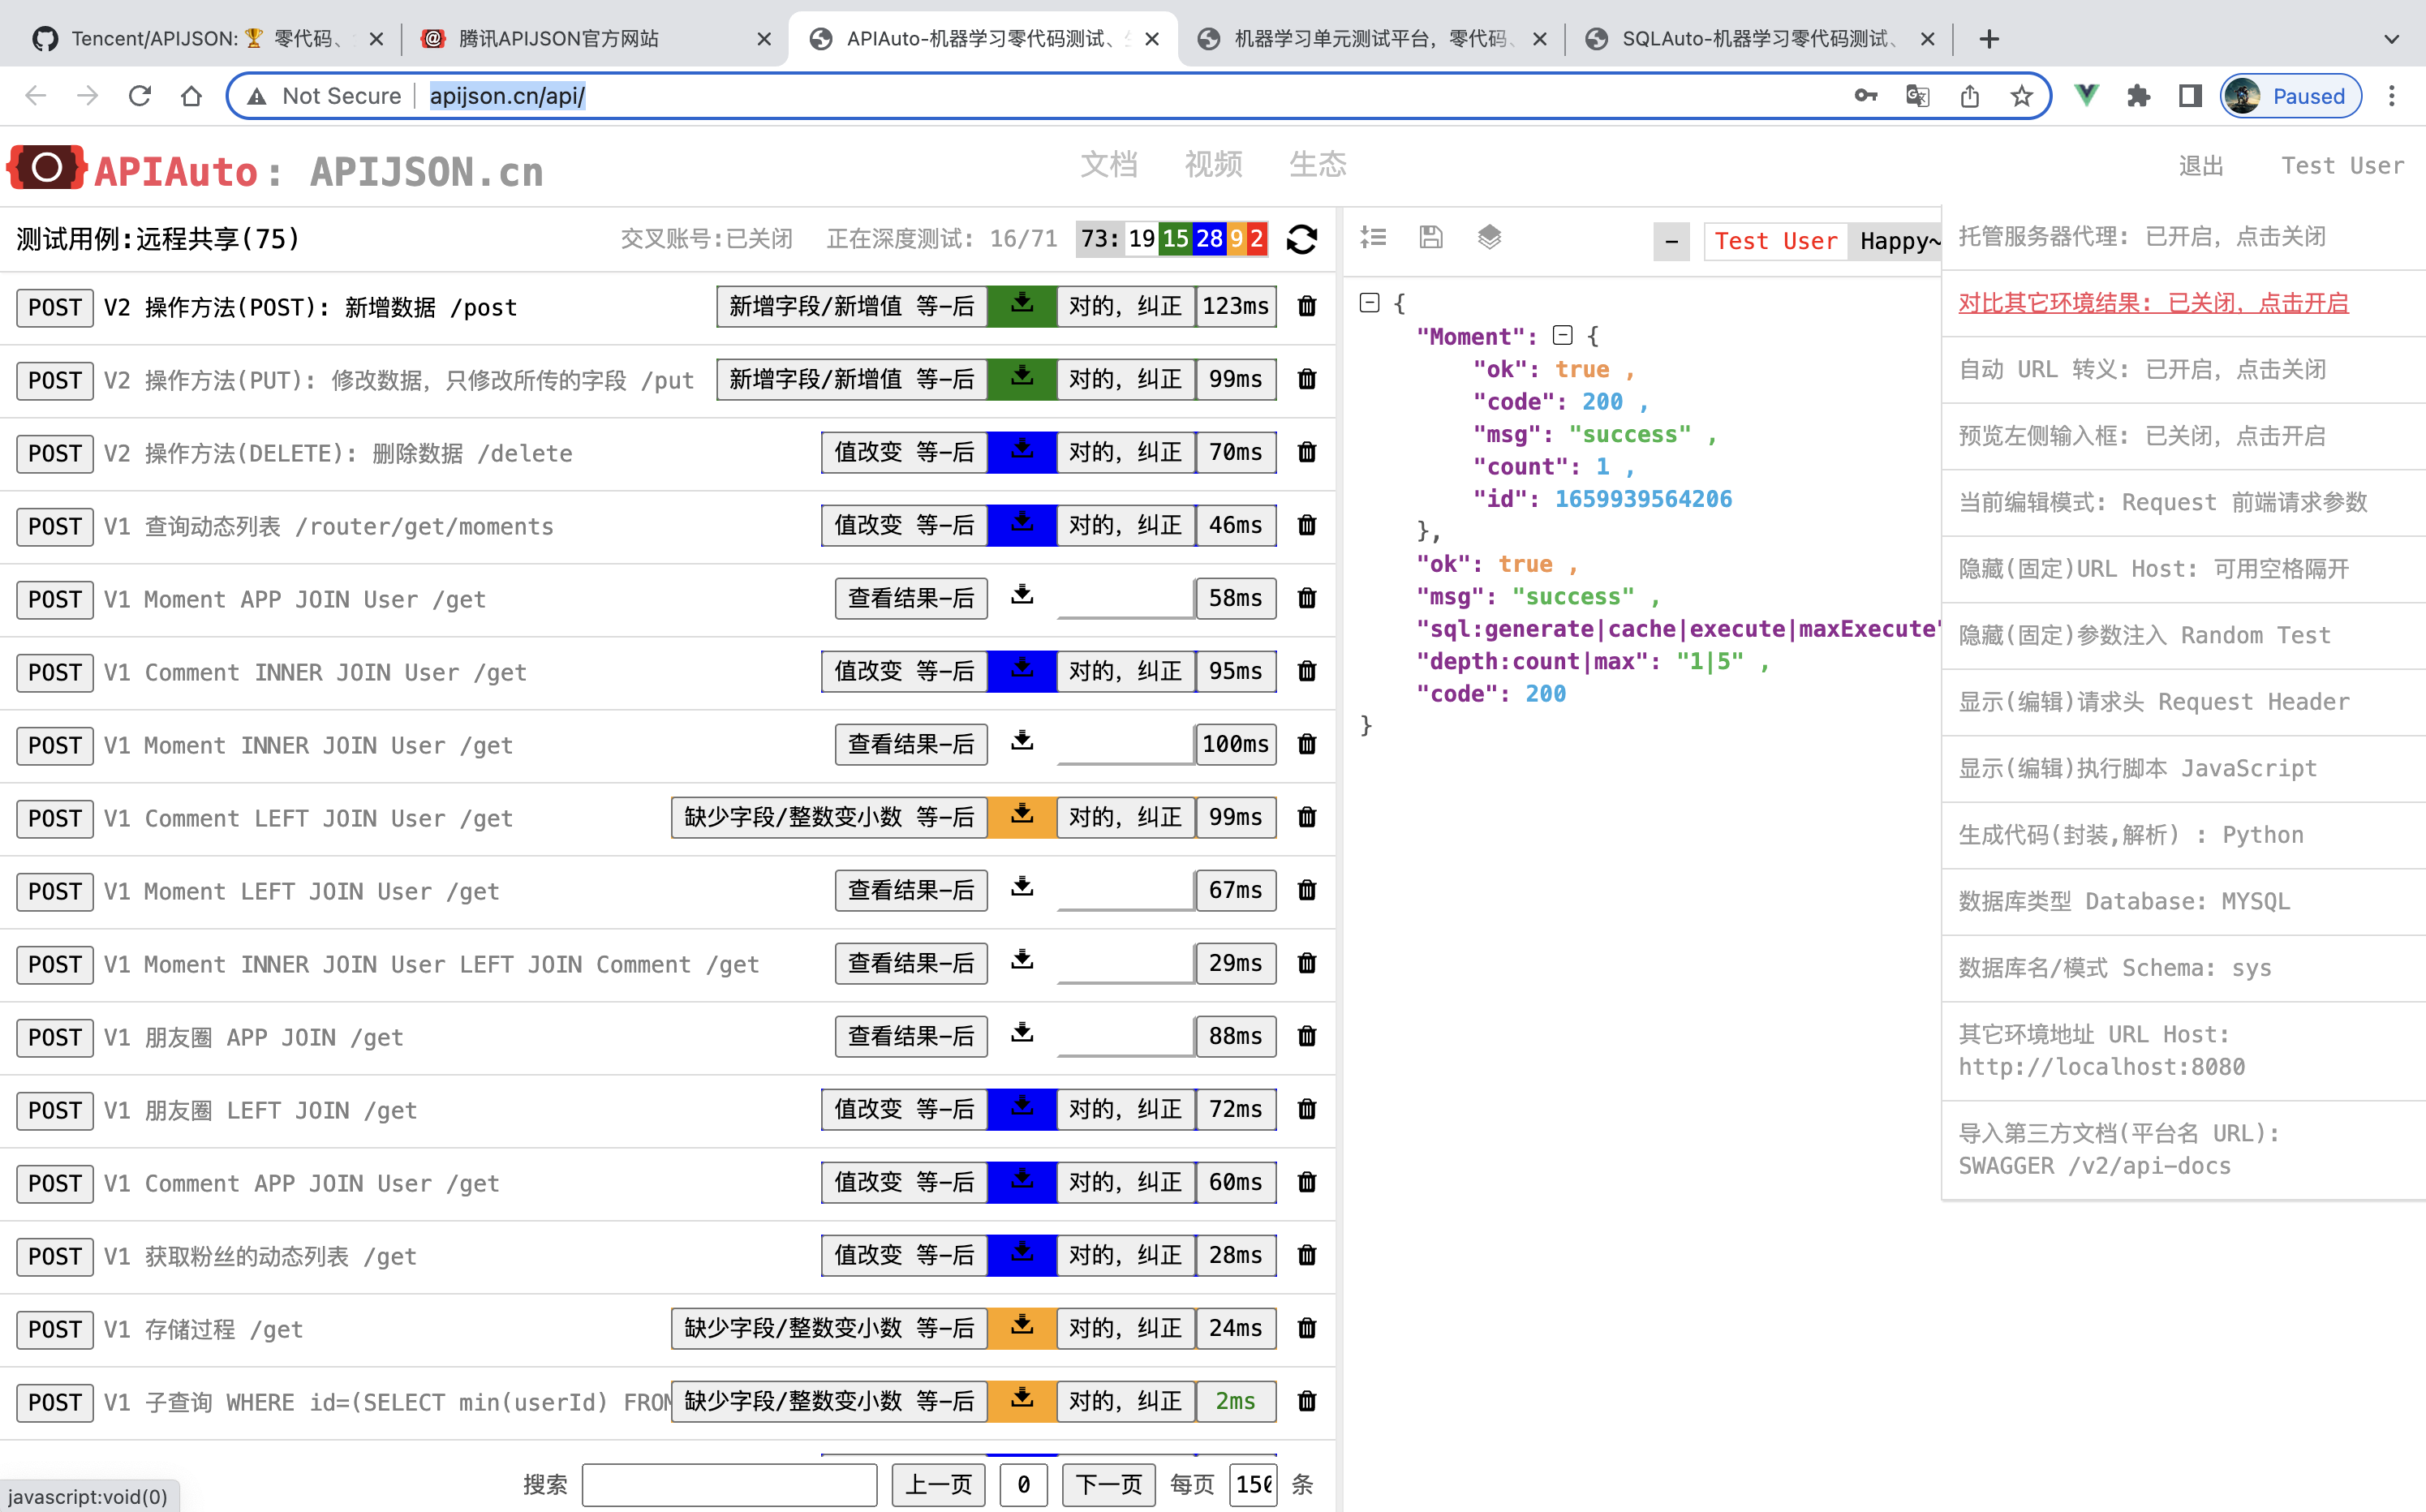Click the list format icon above JSON
2426x1512 pixels.
pyautogui.click(x=1373, y=238)
